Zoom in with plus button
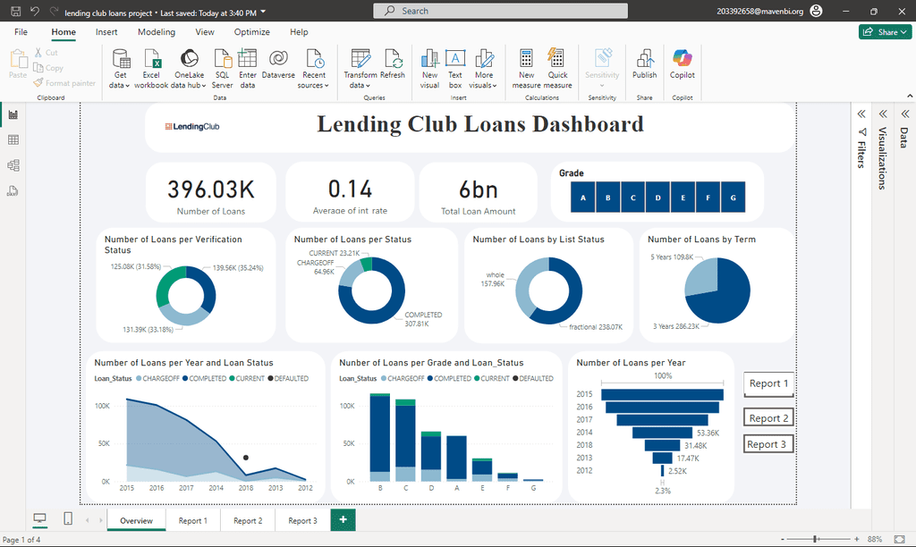This screenshot has height=547, width=916. (x=856, y=540)
